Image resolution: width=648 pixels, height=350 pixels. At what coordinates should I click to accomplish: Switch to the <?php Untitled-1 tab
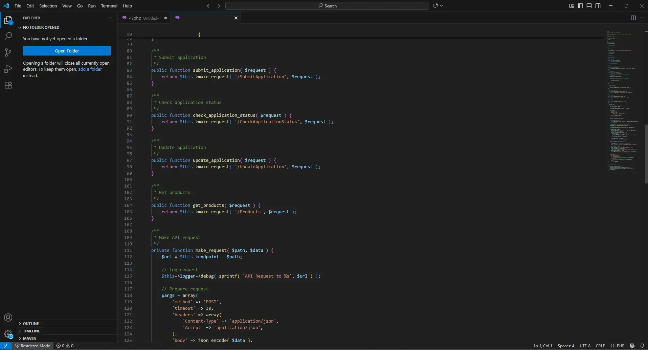[144, 18]
